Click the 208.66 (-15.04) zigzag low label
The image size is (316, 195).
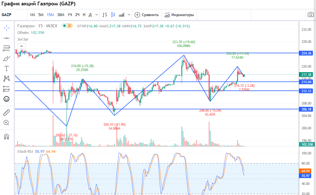(x=210, y=110)
